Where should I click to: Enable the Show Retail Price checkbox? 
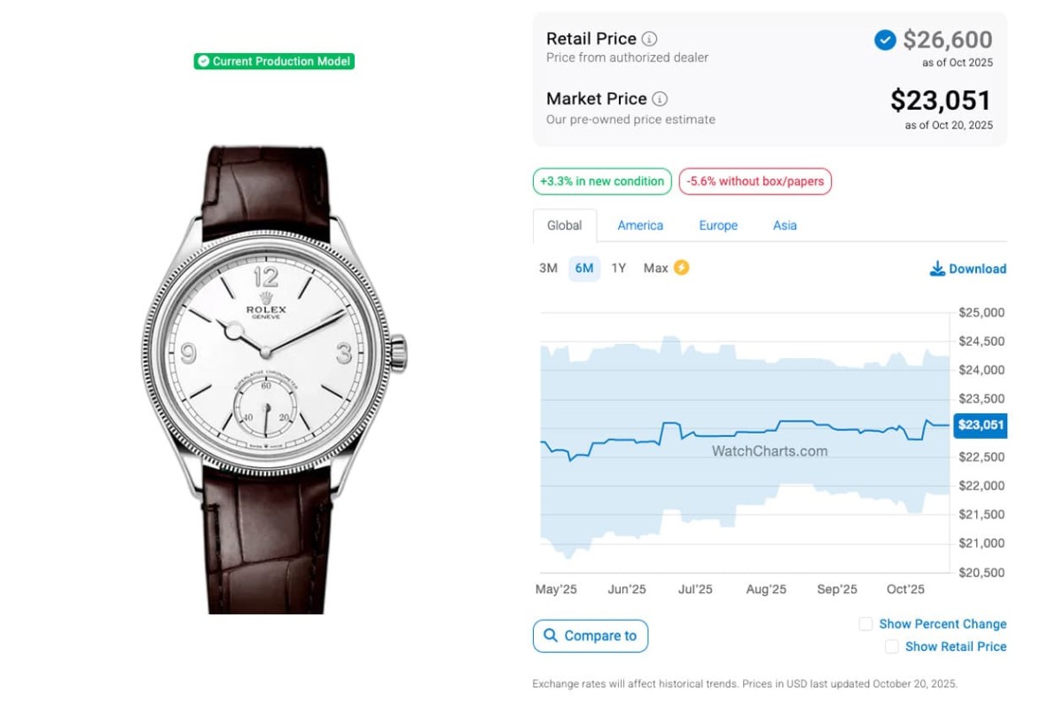(892, 647)
